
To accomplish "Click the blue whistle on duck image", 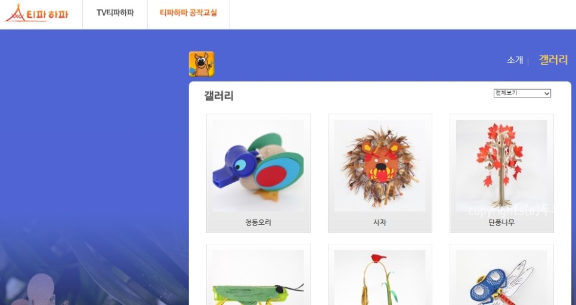I will click(x=234, y=166).
